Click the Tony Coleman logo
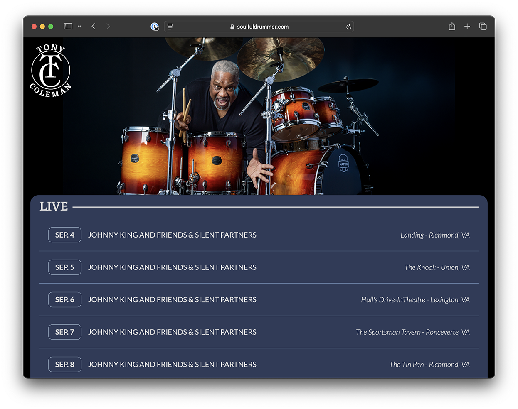Viewport: 518px width, 409px height. pos(50,71)
